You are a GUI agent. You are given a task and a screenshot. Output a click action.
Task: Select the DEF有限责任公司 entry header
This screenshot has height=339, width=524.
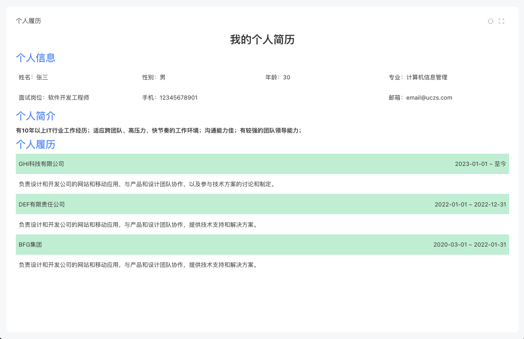click(x=43, y=204)
